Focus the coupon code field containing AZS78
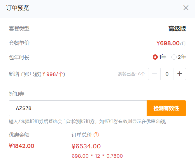The width and height of the screenshot is (195, 167). pos(78,108)
